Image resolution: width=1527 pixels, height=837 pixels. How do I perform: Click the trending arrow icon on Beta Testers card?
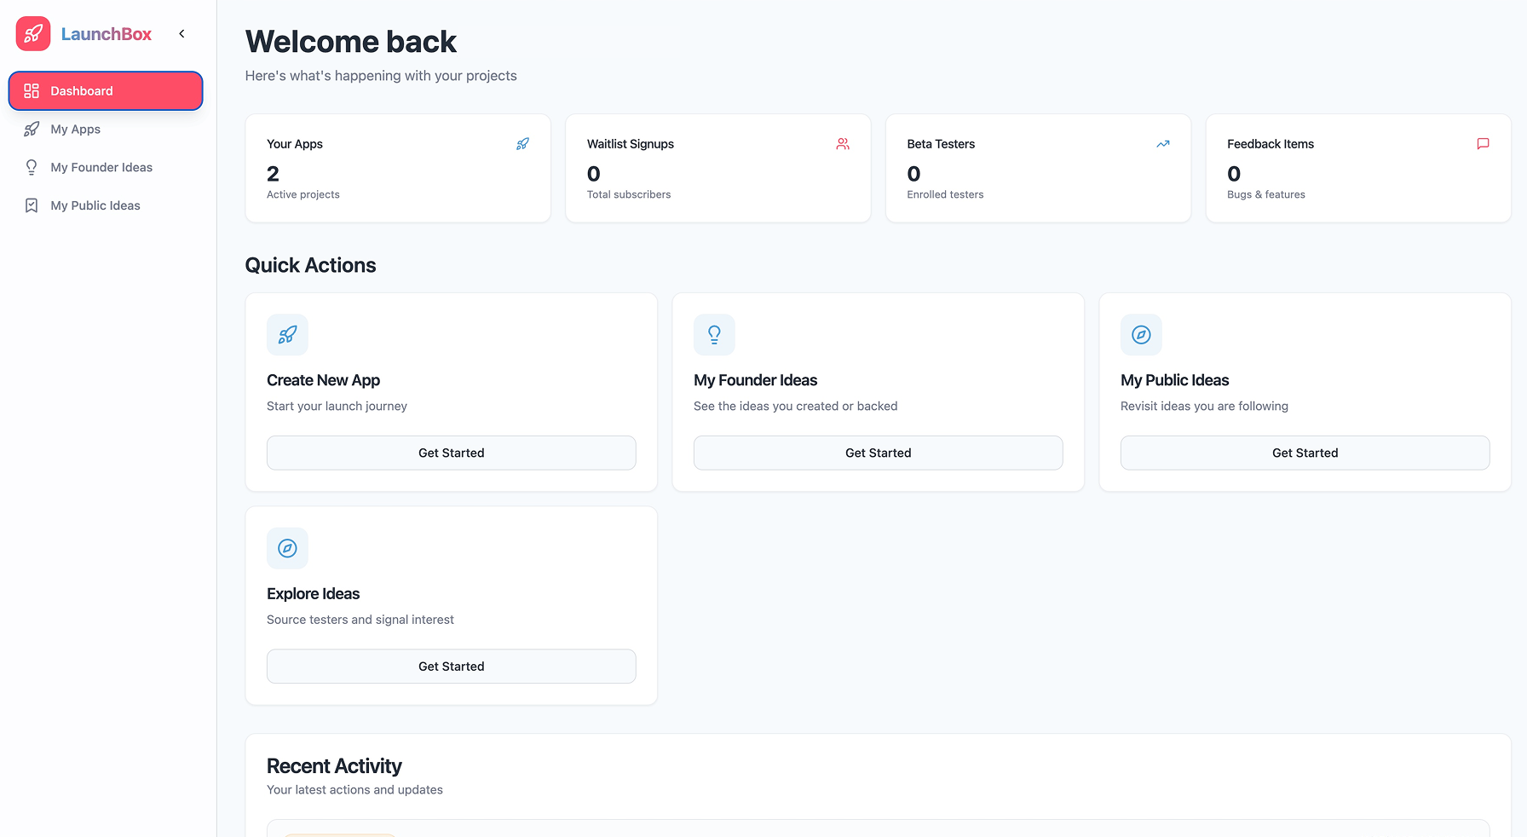(1162, 144)
